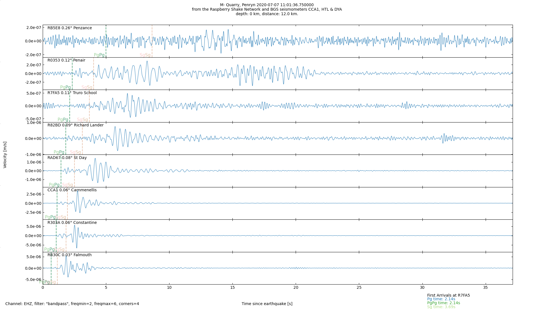Select the x-axis tick label "10"
This screenshot has height=309, width=534.
169,287
